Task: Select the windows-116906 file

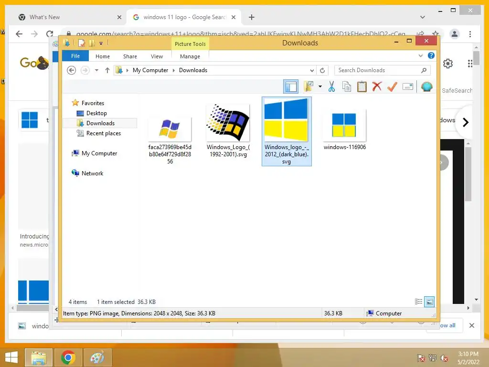Action: [x=345, y=129]
